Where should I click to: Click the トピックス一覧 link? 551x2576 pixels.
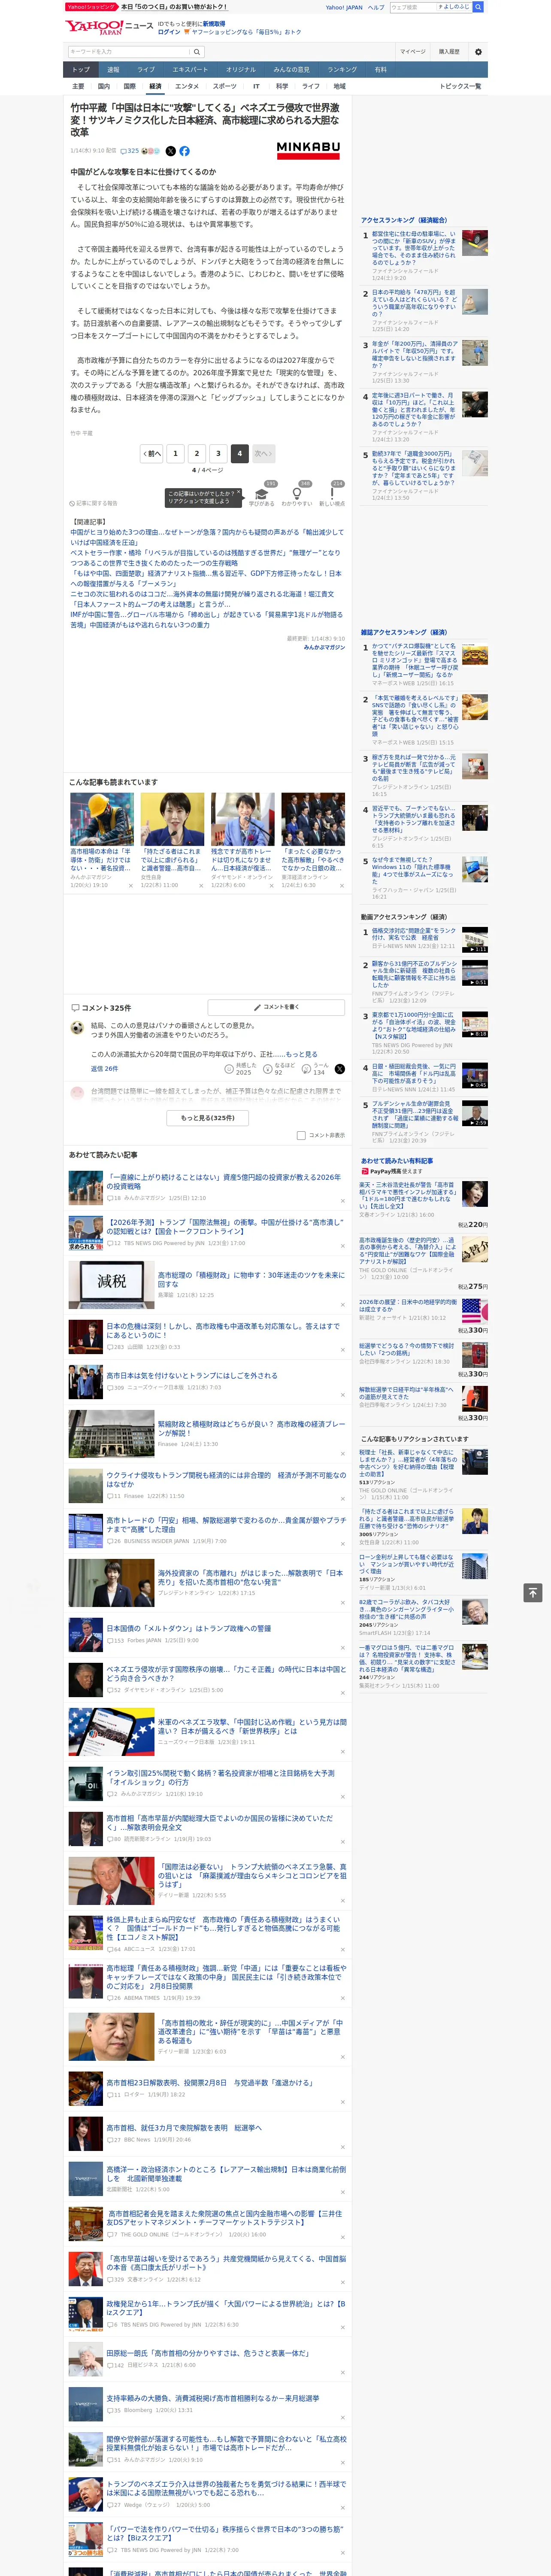(460, 86)
